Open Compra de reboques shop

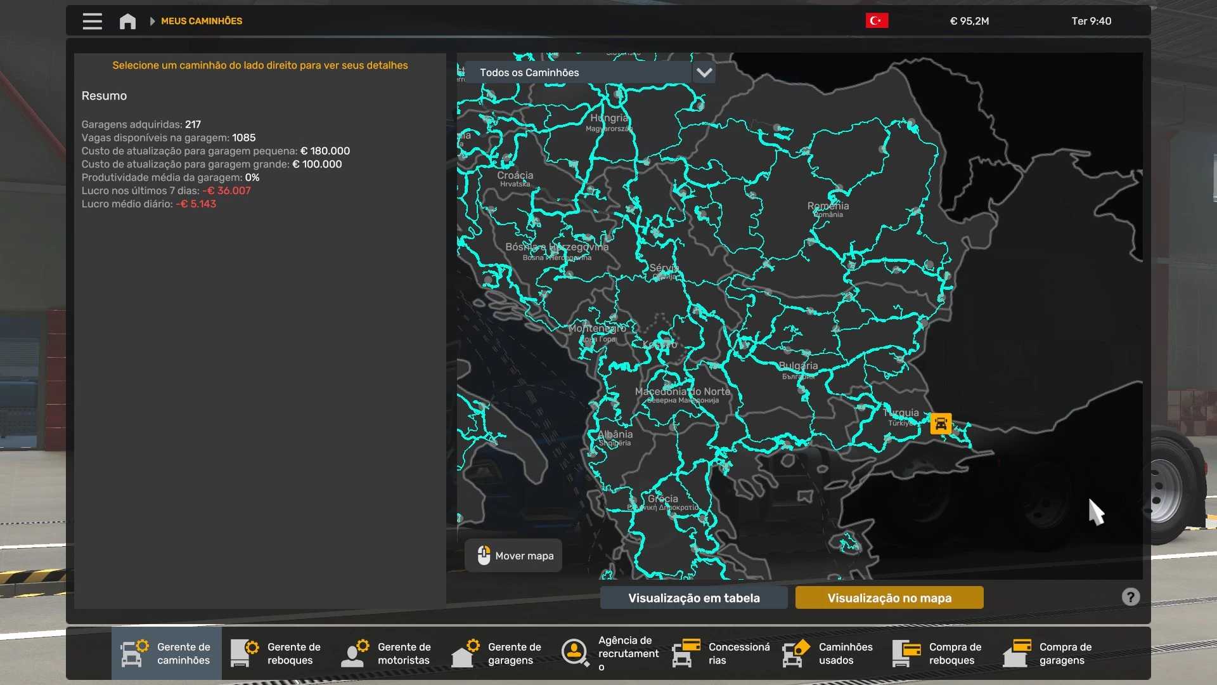pyautogui.click(x=939, y=653)
